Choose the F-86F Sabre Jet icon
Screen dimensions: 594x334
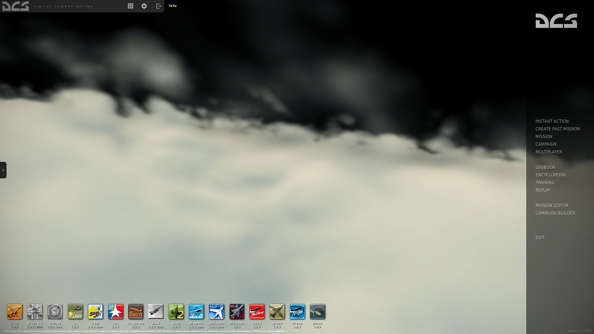point(95,311)
